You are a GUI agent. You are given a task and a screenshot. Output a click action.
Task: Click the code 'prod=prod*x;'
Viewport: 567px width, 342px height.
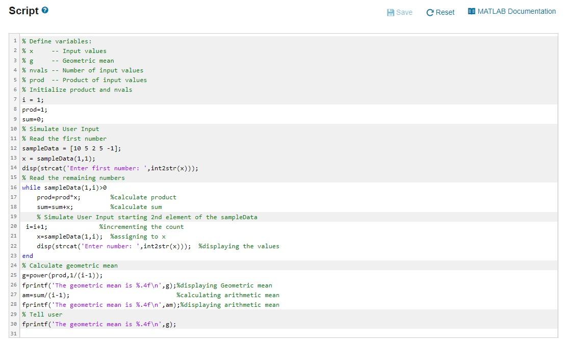coord(59,197)
